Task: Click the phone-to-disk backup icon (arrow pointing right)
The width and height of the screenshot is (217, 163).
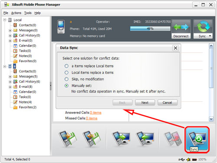Action: (68, 139)
